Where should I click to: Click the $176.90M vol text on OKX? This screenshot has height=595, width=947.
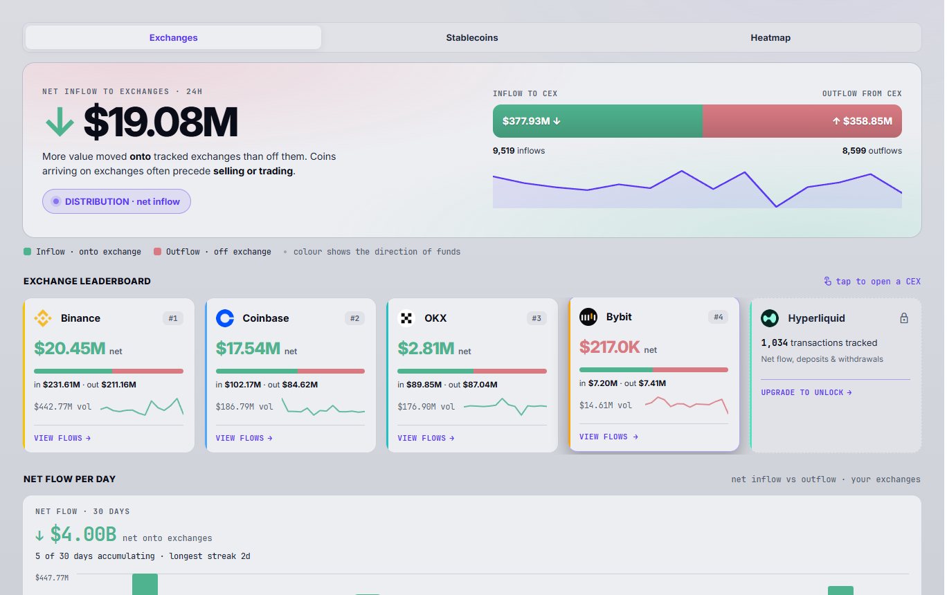(x=426, y=407)
